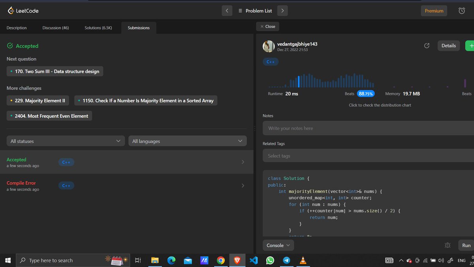The image size is (474, 267).
Task: Click 'Click to check the distribution chart' text
Action: (x=380, y=105)
